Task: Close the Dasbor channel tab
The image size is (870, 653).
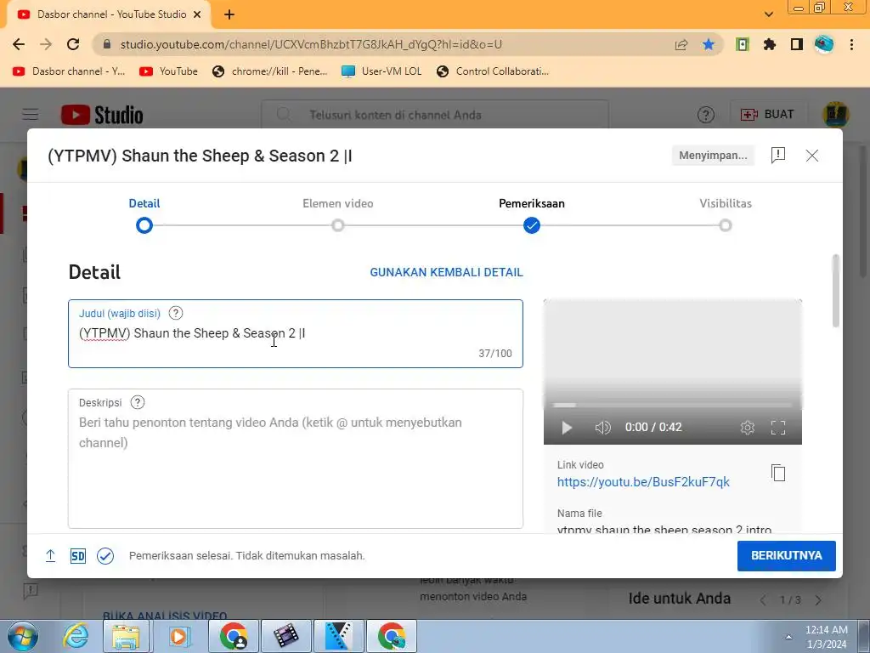Action: tap(197, 14)
